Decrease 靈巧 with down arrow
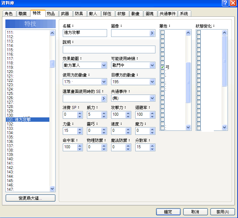Viewport: 238px width, 218px height. (x=104, y=133)
